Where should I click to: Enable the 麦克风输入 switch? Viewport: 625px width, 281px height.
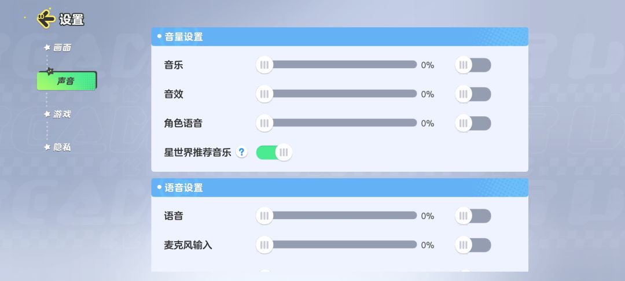point(473,245)
